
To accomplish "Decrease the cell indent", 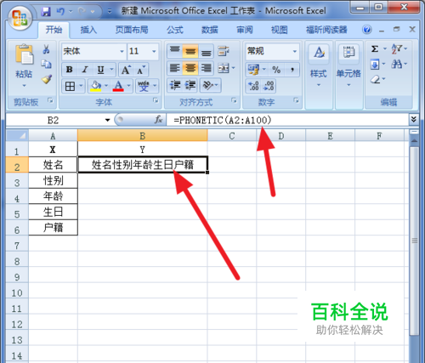I will pos(175,85).
